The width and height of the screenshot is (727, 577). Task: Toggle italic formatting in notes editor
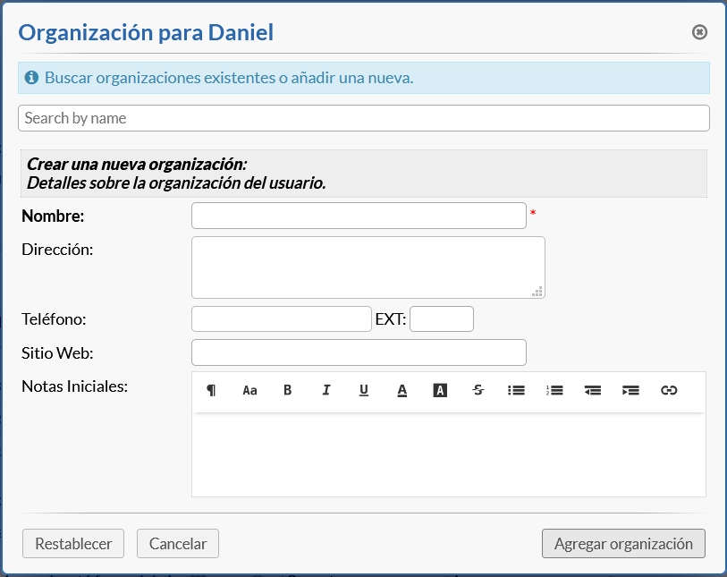(x=326, y=390)
